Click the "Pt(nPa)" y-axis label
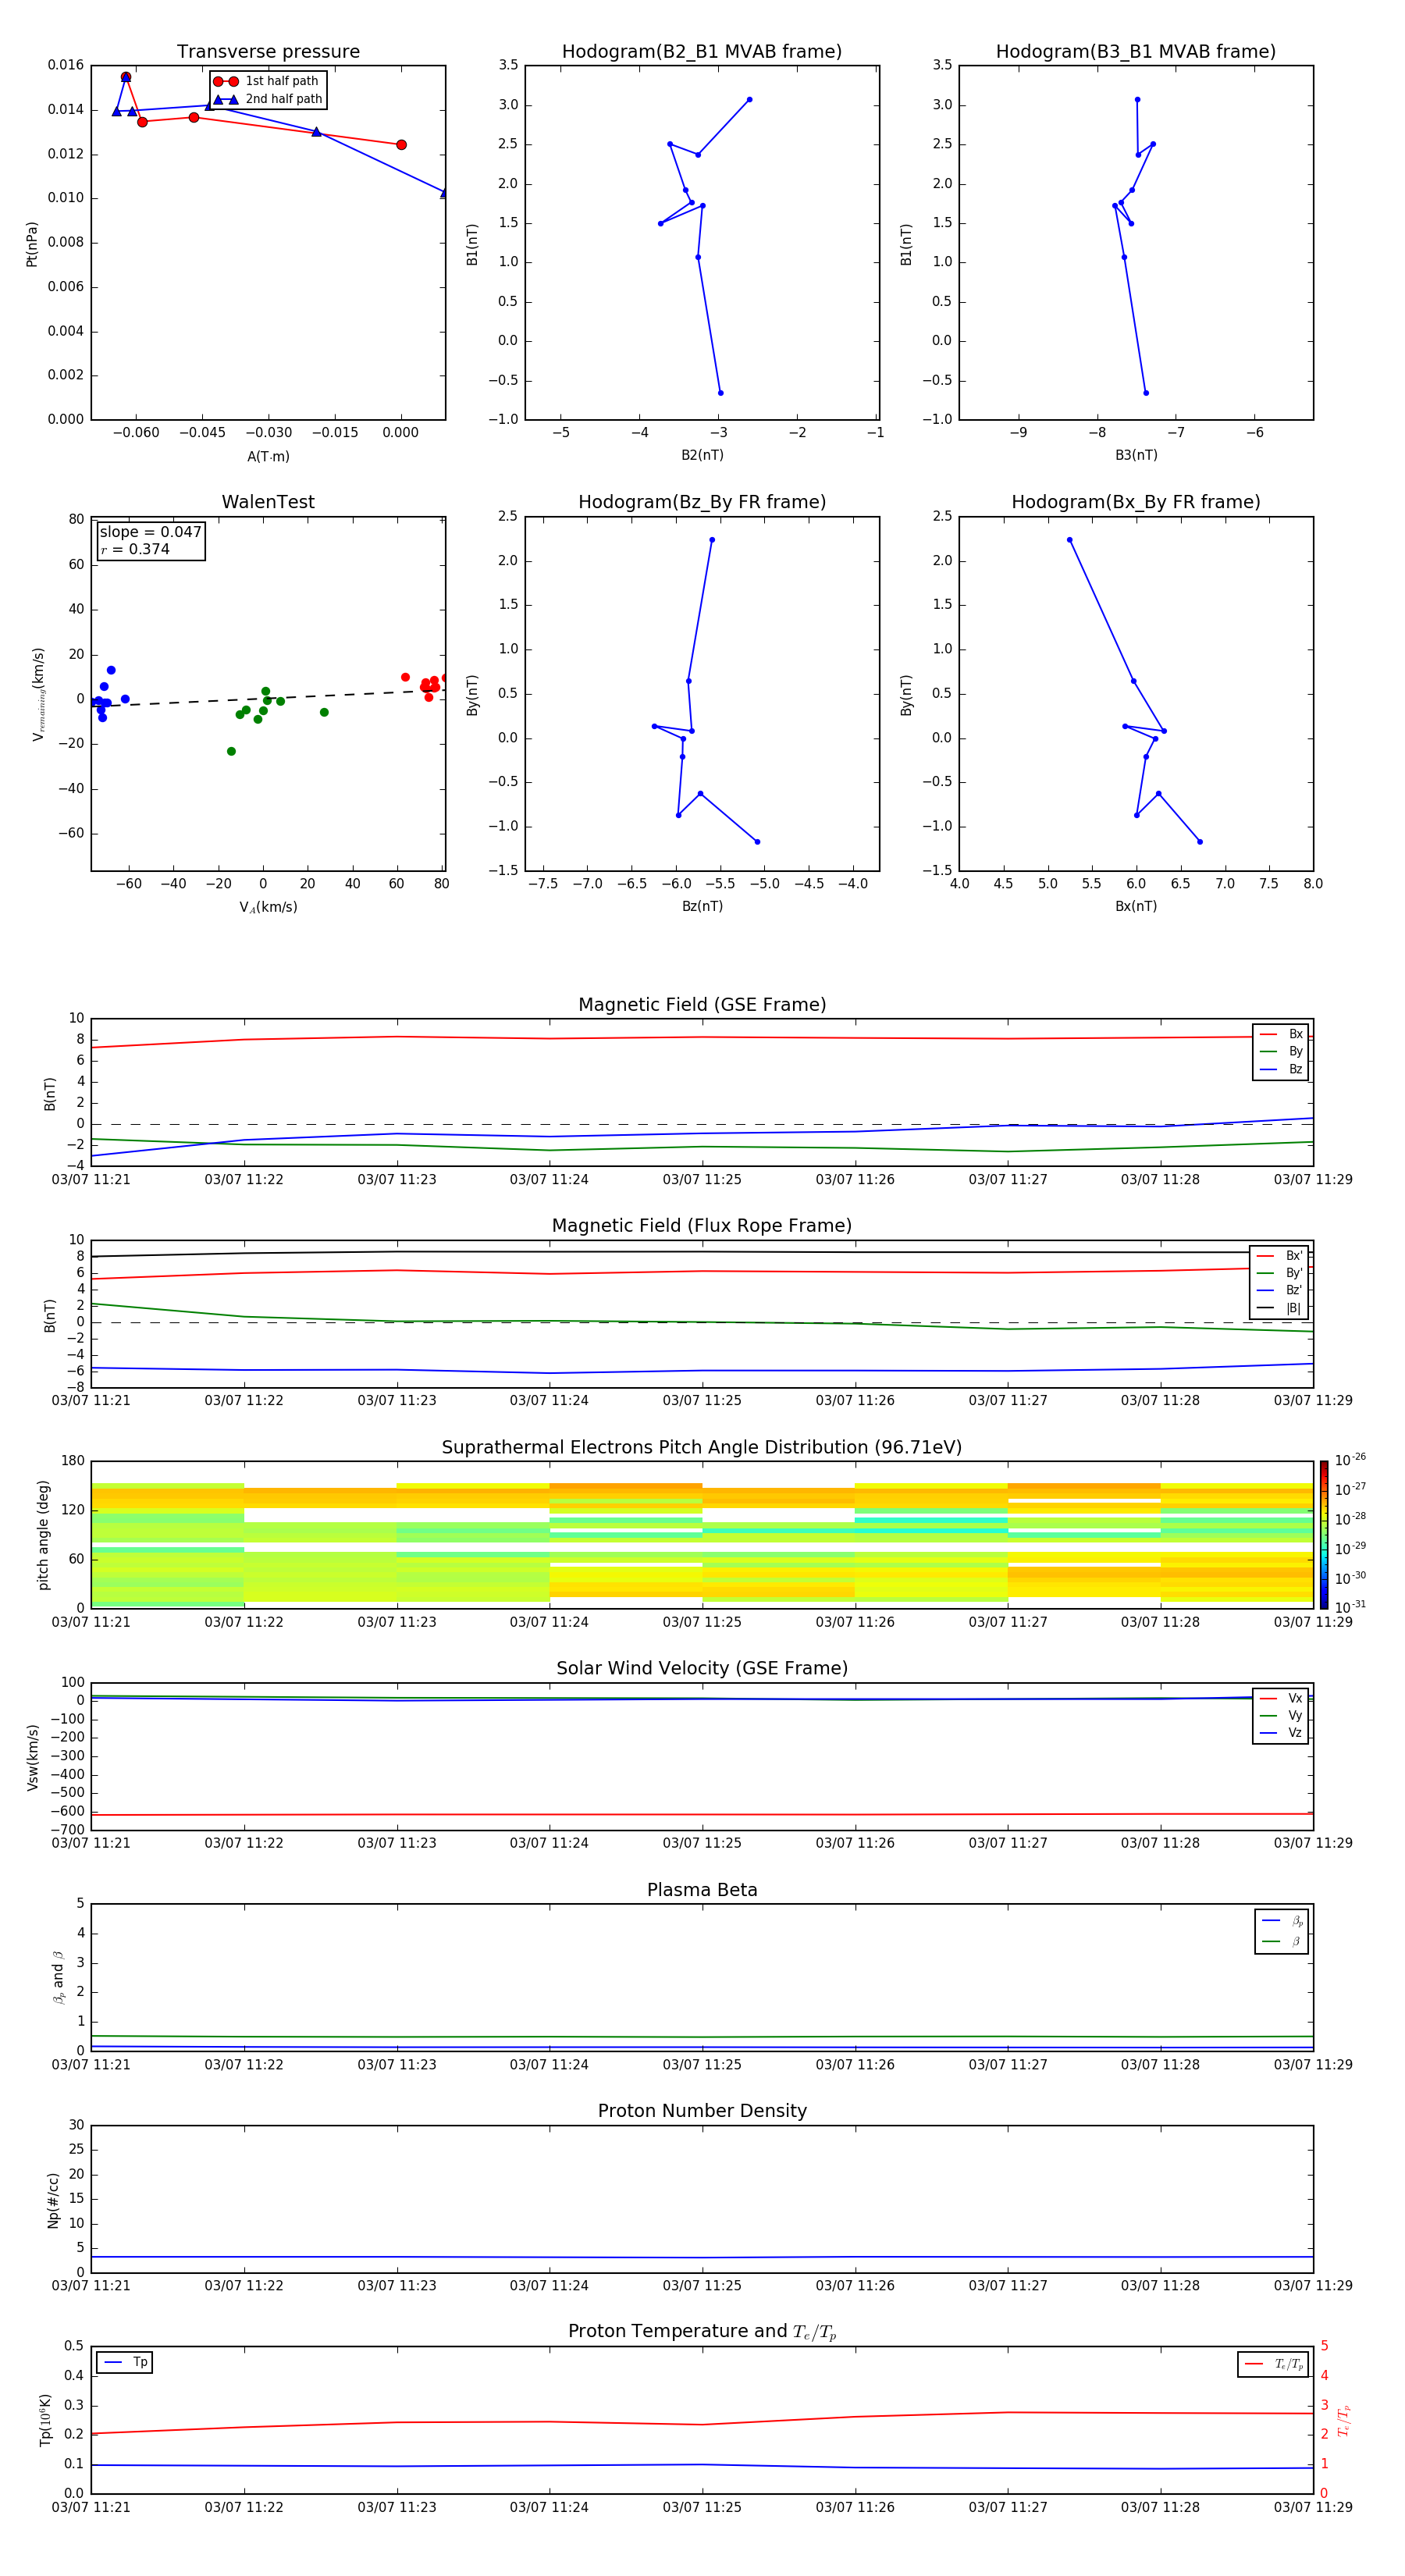 coord(32,244)
